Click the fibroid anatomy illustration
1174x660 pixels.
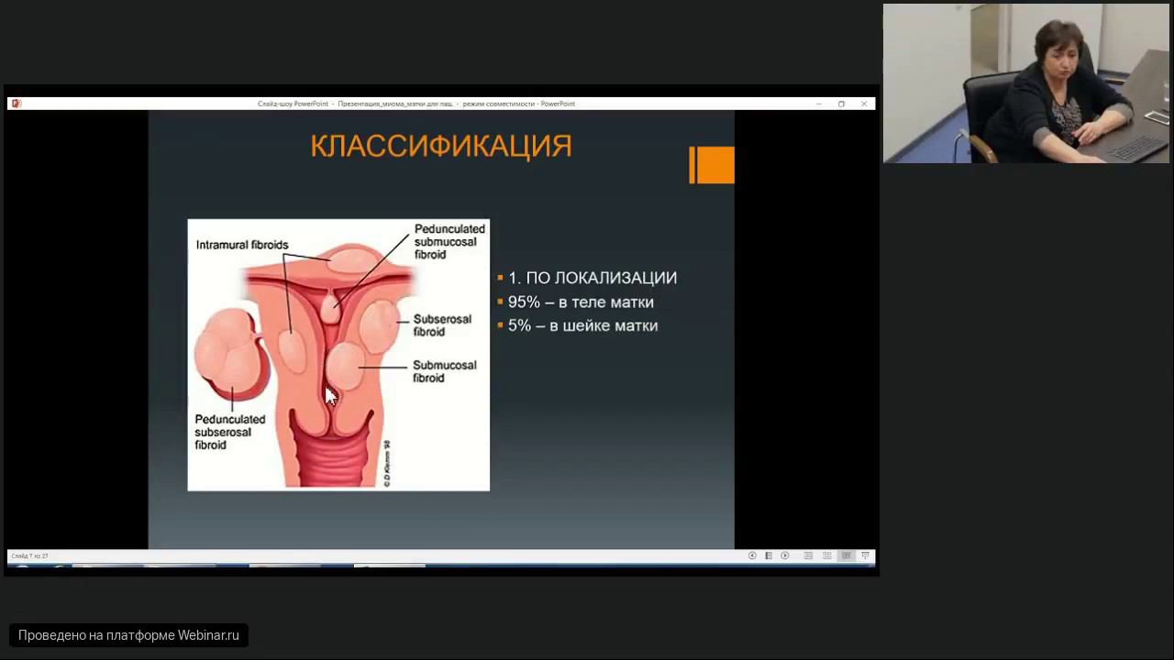click(x=338, y=355)
